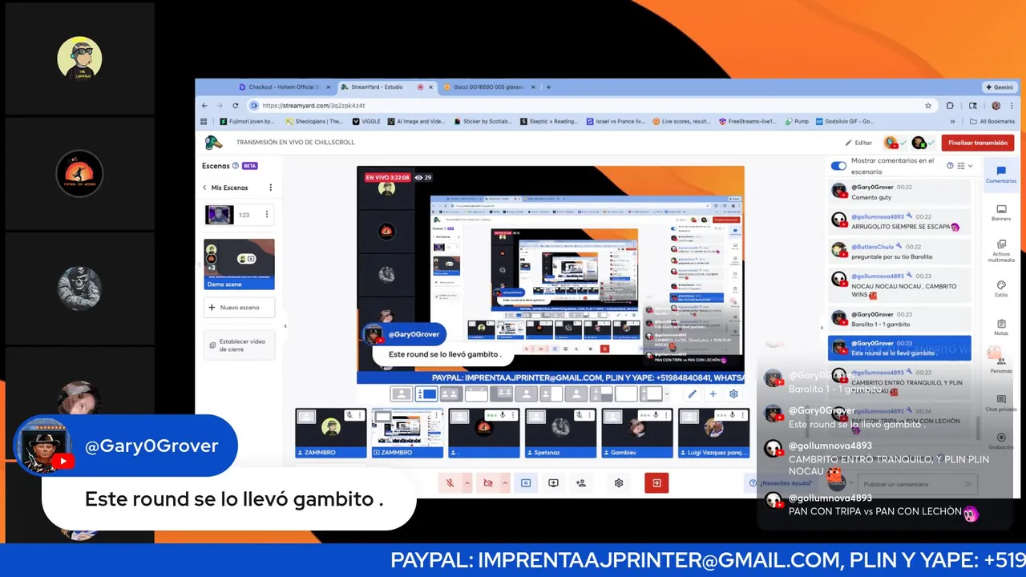Open the Notas panel
The height and width of the screenshot is (577, 1026).
pos(1001,326)
